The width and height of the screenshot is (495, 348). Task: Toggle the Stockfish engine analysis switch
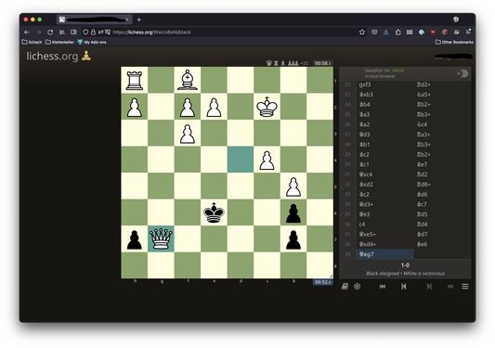(x=462, y=73)
